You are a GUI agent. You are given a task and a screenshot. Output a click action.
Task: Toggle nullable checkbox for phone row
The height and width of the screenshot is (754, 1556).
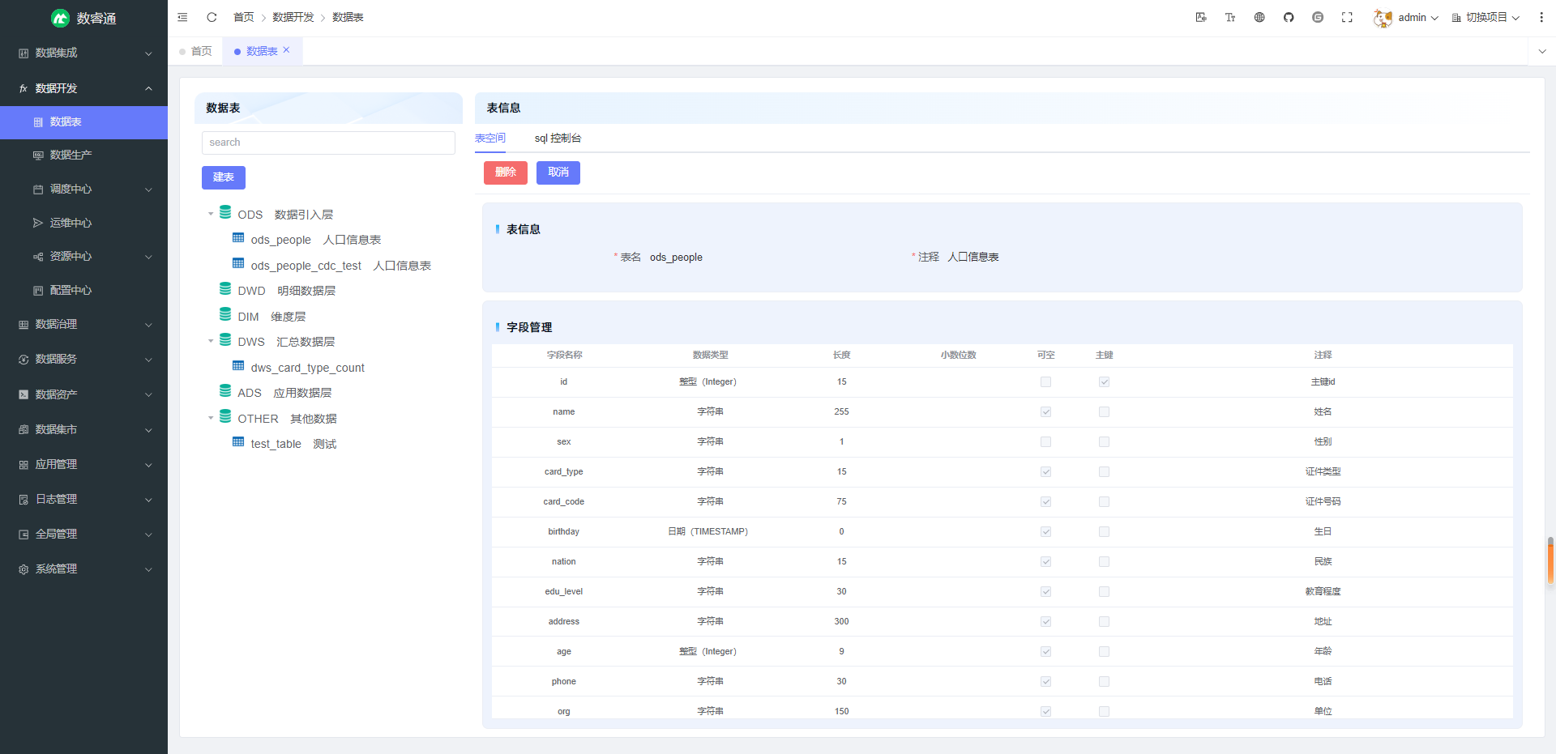pyautogui.click(x=1045, y=682)
